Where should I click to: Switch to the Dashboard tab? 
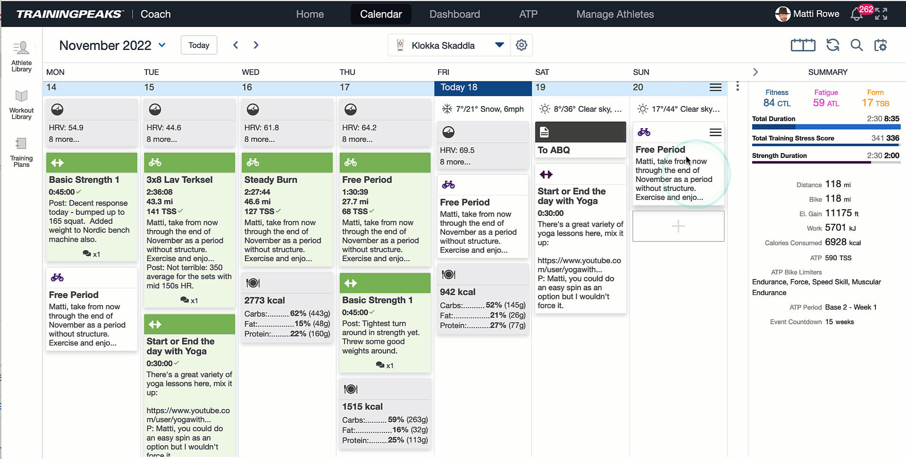pos(454,14)
